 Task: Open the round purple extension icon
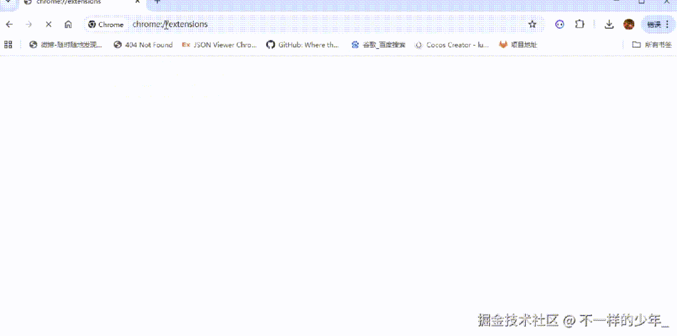pos(560,24)
